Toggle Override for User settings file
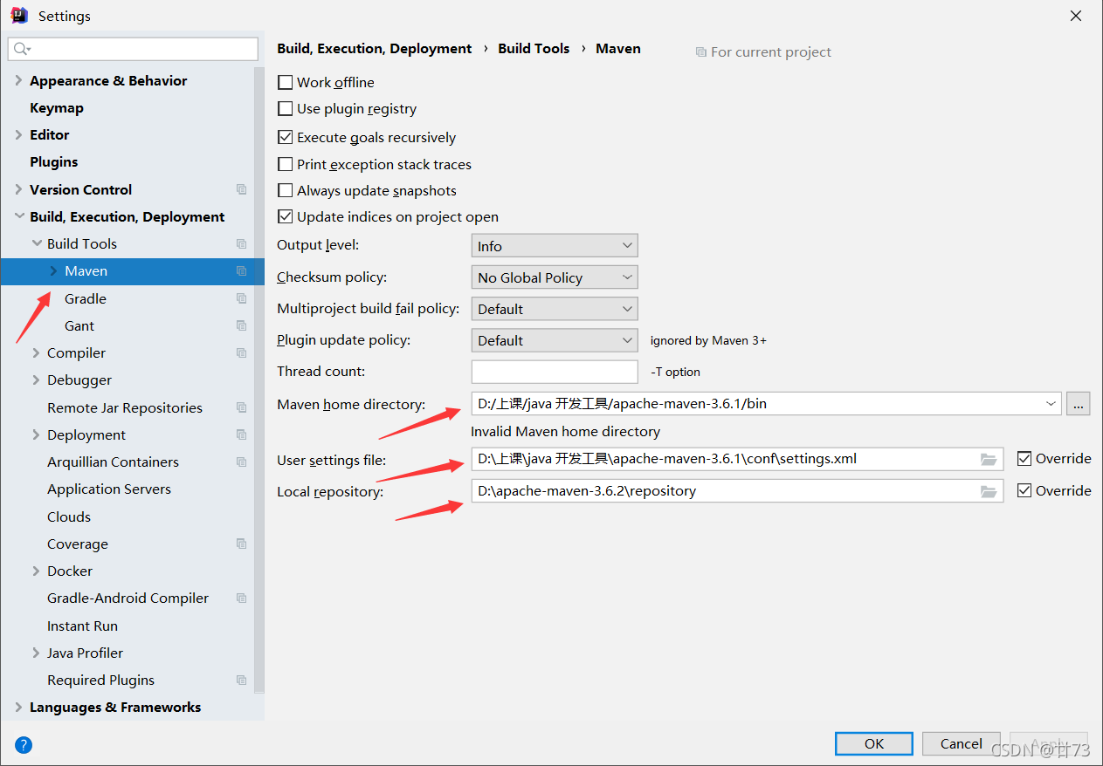 click(x=1024, y=458)
